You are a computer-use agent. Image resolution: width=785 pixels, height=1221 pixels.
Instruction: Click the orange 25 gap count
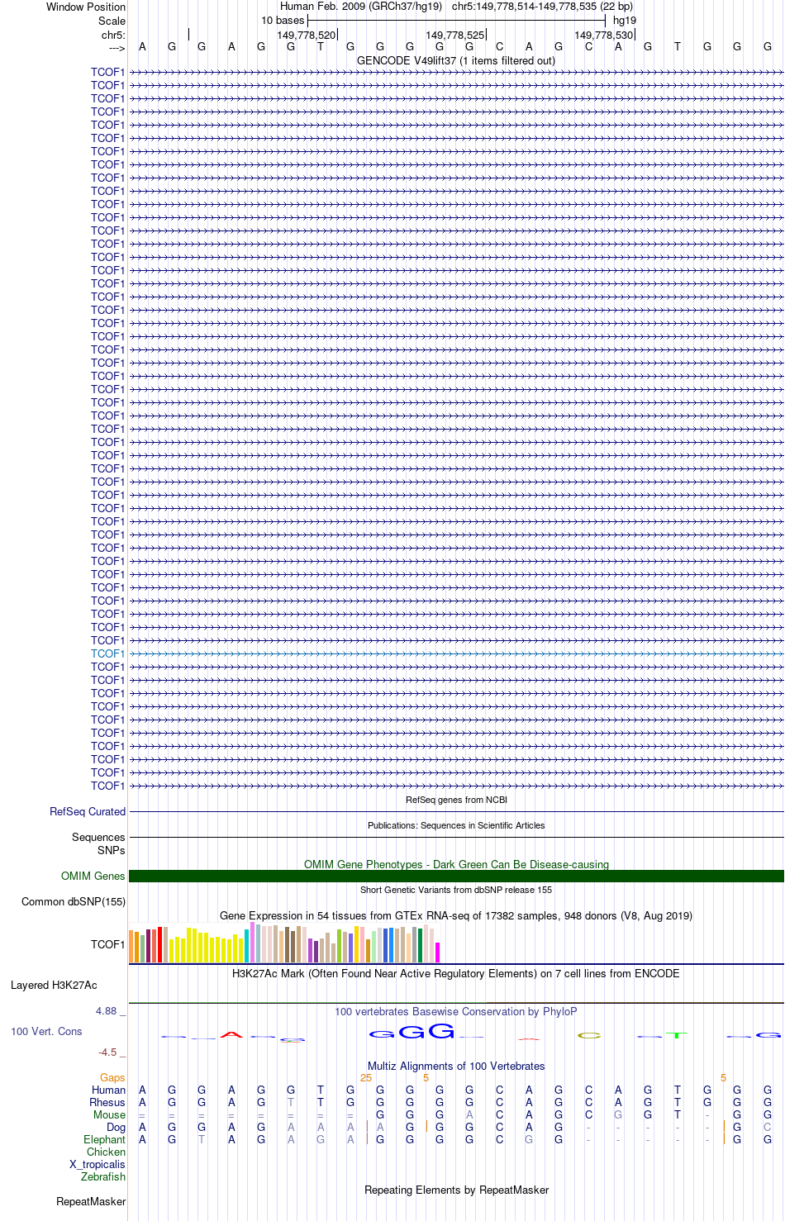pyautogui.click(x=366, y=1077)
